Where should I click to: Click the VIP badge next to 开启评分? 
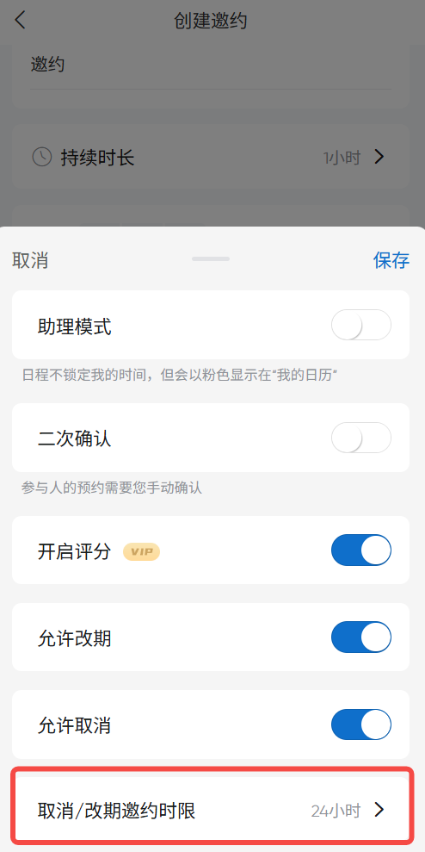pyautogui.click(x=142, y=551)
